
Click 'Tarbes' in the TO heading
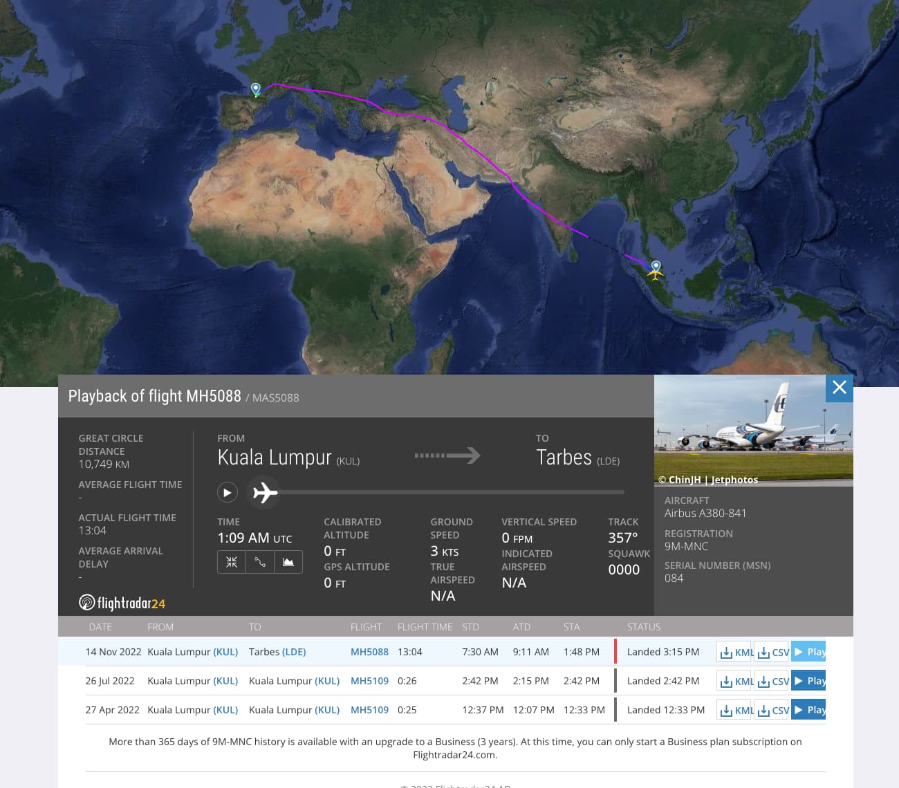(564, 458)
